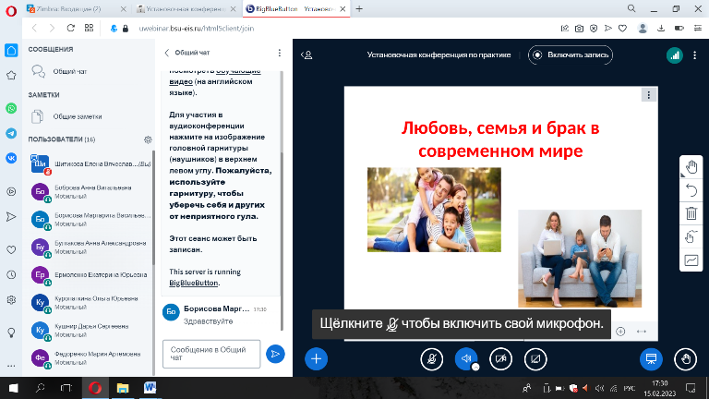Send the chat message with the arrow button
709x399 pixels.
coord(274,353)
